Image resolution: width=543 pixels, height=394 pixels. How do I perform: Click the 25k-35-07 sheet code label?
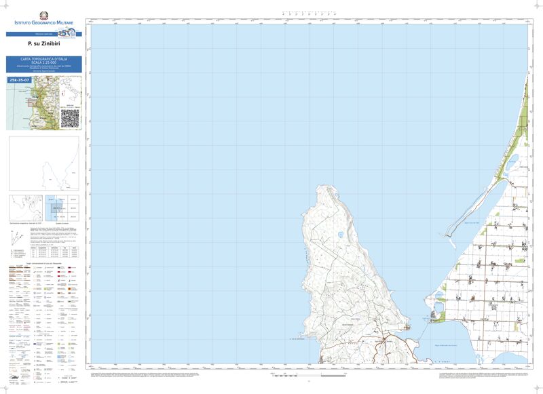[x=20, y=80]
